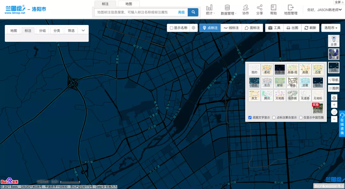Image resolution: width=345 pixels, height=189 pixels.
Task: Click 出图 print map button
Action: [292, 28]
